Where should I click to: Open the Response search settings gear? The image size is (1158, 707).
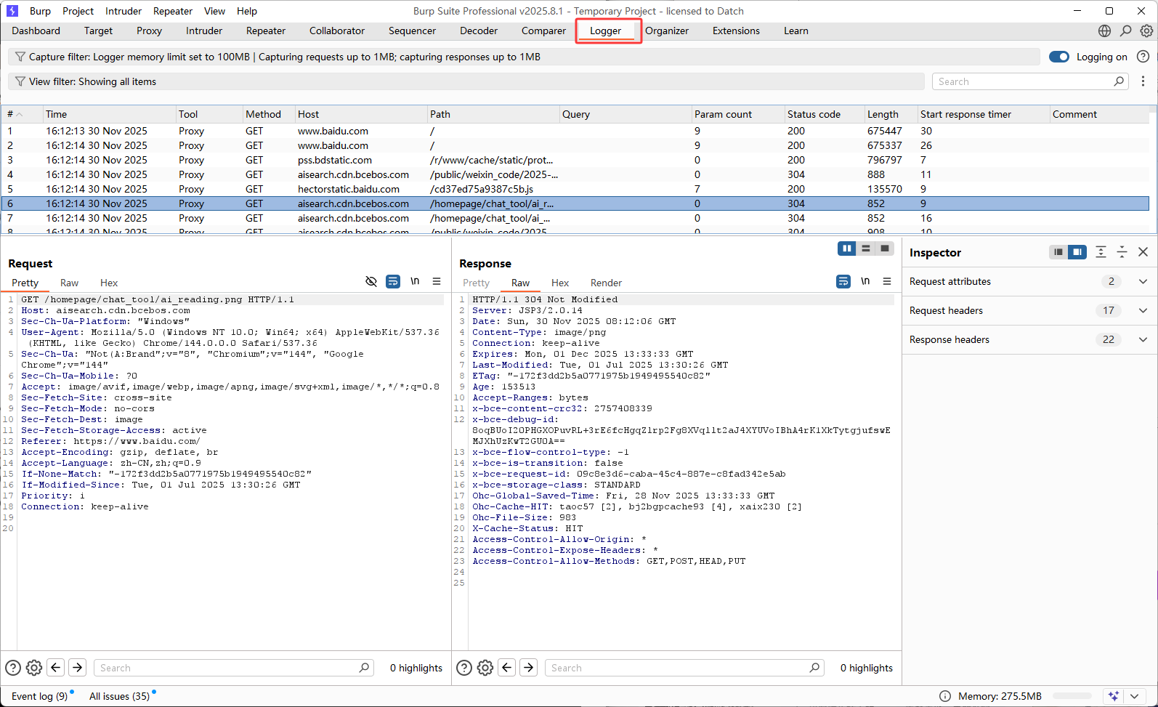pyautogui.click(x=485, y=668)
